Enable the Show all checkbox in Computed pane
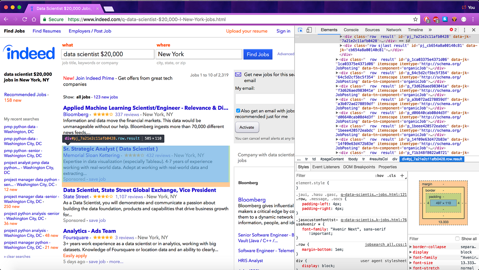479x270 pixels. point(457,239)
